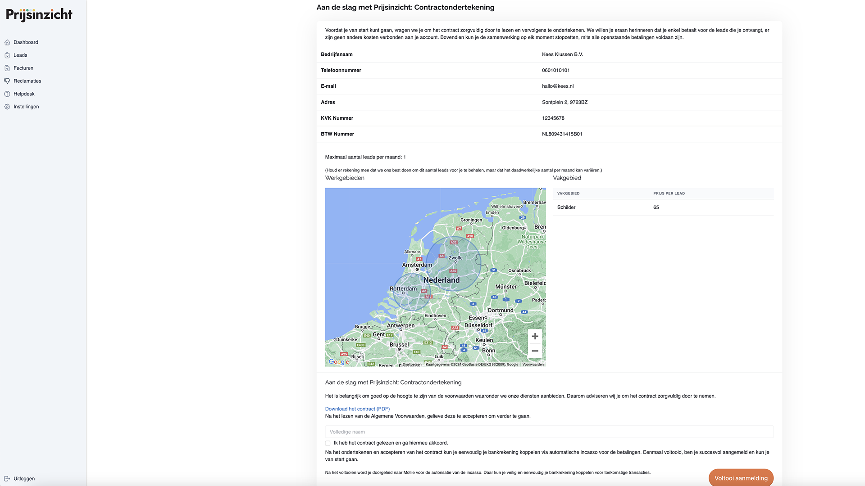Focus the Volledige naam input field
Viewport: 865px width, 486px height.
(x=549, y=432)
